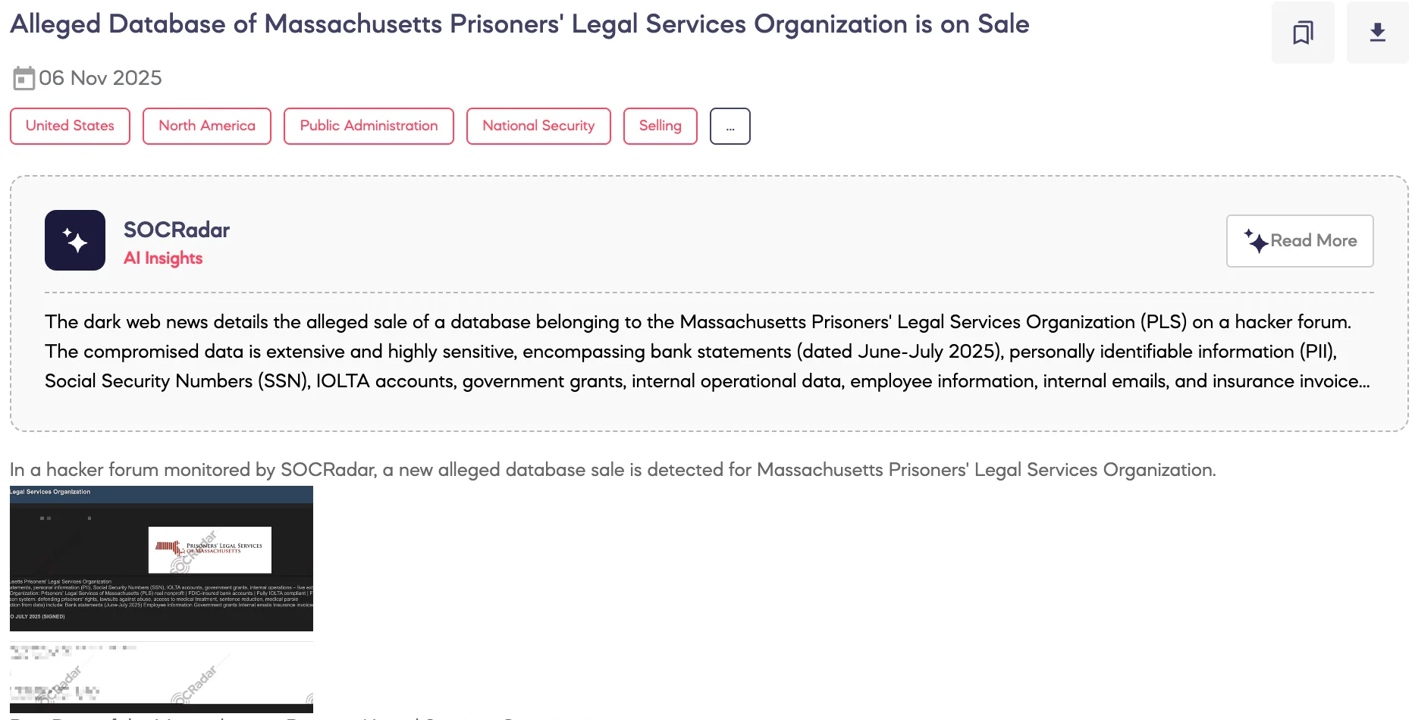Open the full AI Insights with Read More
Image resolution: width=1412 pixels, height=720 pixels.
(x=1299, y=240)
